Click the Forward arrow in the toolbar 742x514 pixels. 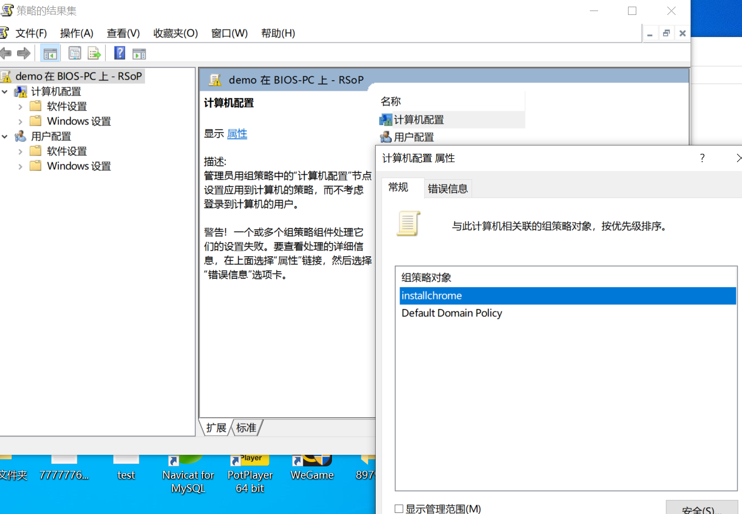coord(24,54)
